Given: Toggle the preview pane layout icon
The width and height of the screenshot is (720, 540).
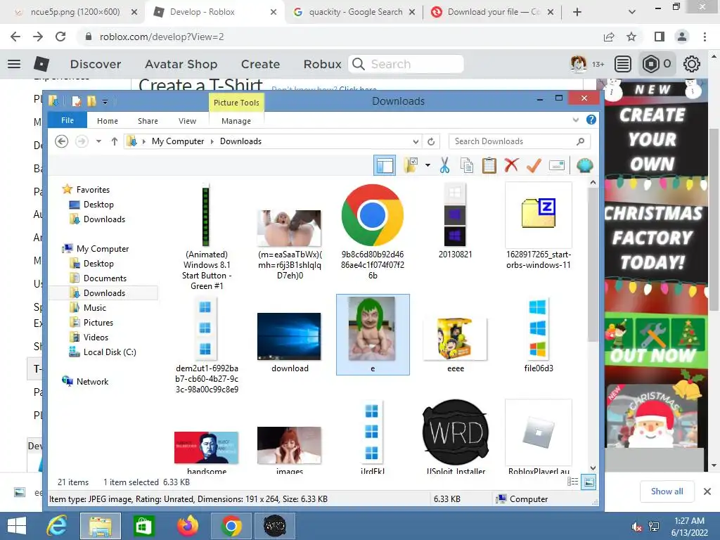Looking at the screenshot, I should pyautogui.click(x=385, y=165).
